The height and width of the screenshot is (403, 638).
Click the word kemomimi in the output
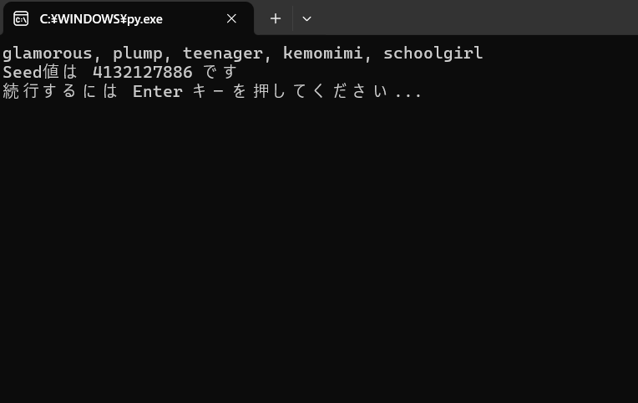pos(322,53)
